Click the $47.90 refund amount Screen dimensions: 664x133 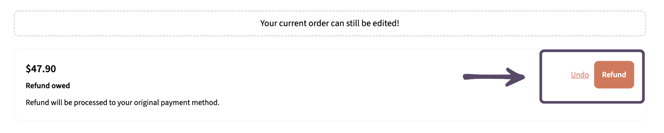41,69
